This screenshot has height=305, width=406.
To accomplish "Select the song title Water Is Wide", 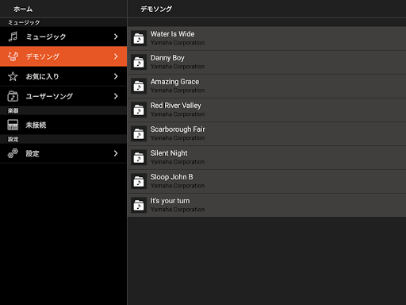I will click(172, 34).
